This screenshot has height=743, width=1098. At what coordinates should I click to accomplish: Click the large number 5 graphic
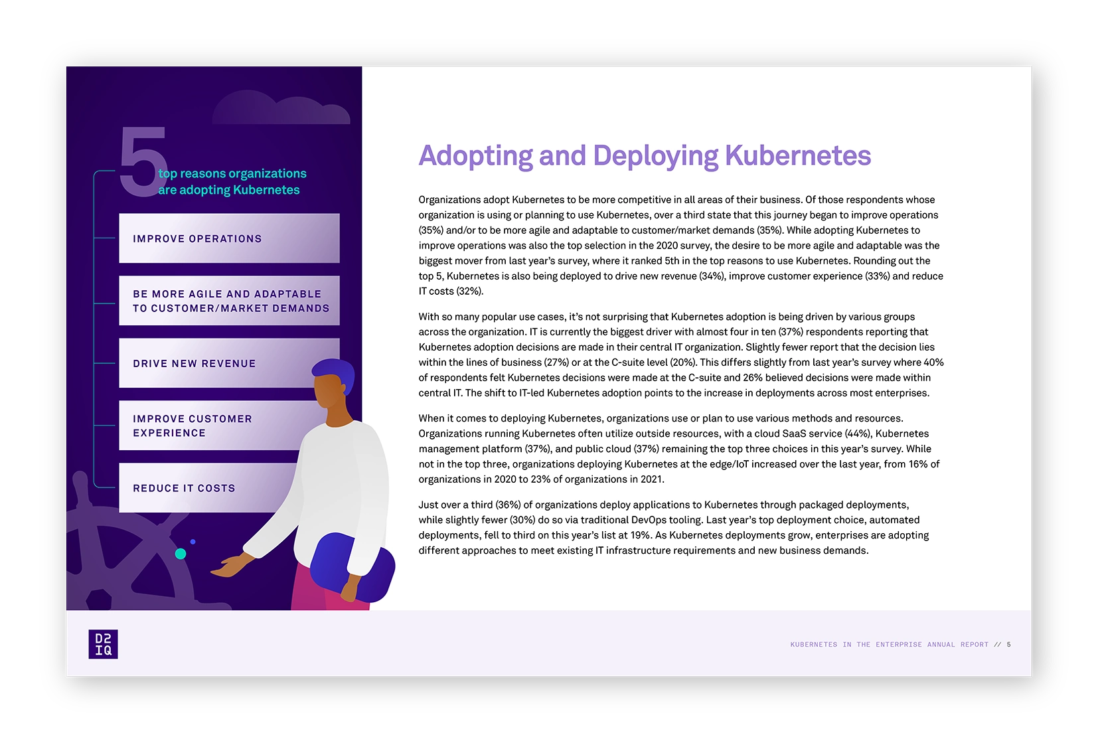[142, 161]
